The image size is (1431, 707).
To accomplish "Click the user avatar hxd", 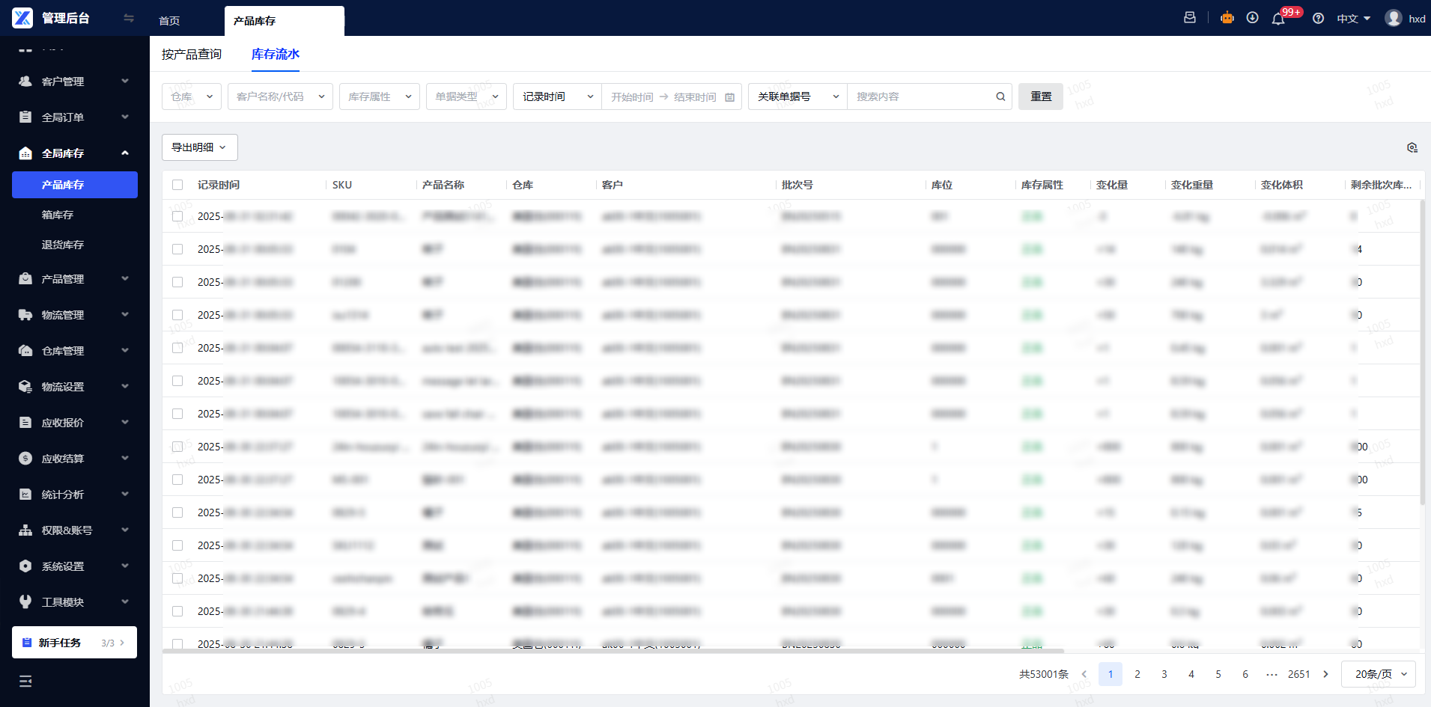I will (x=1394, y=18).
